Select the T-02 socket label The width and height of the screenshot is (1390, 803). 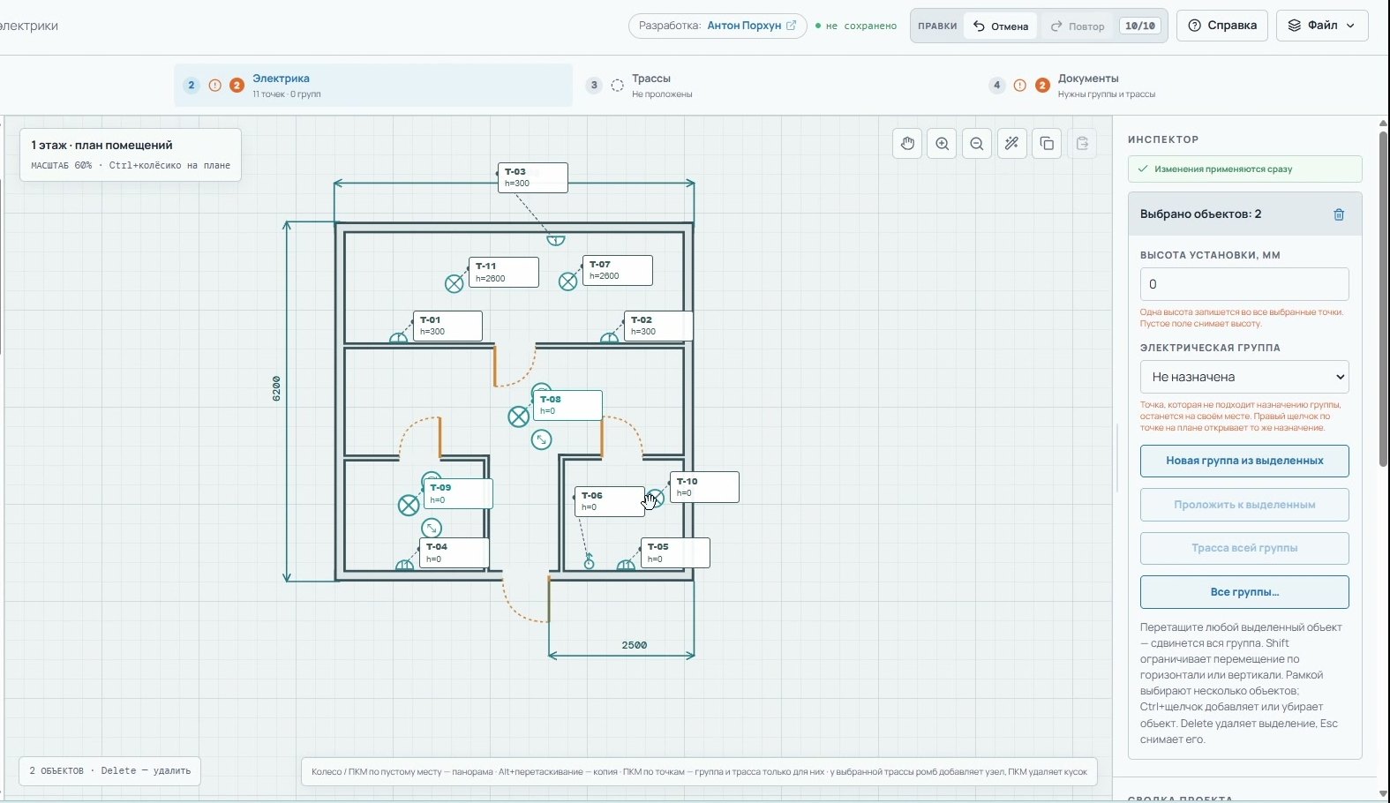coord(659,326)
